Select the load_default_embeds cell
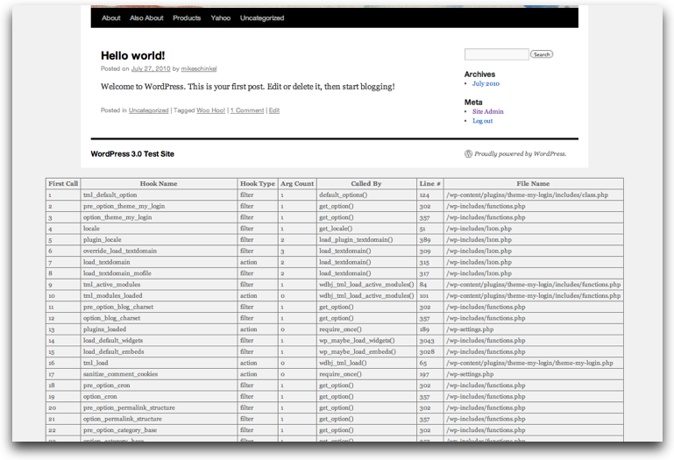Image resolution: width=674 pixels, height=460 pixels. pyautogui.click(x=159, y=351)
